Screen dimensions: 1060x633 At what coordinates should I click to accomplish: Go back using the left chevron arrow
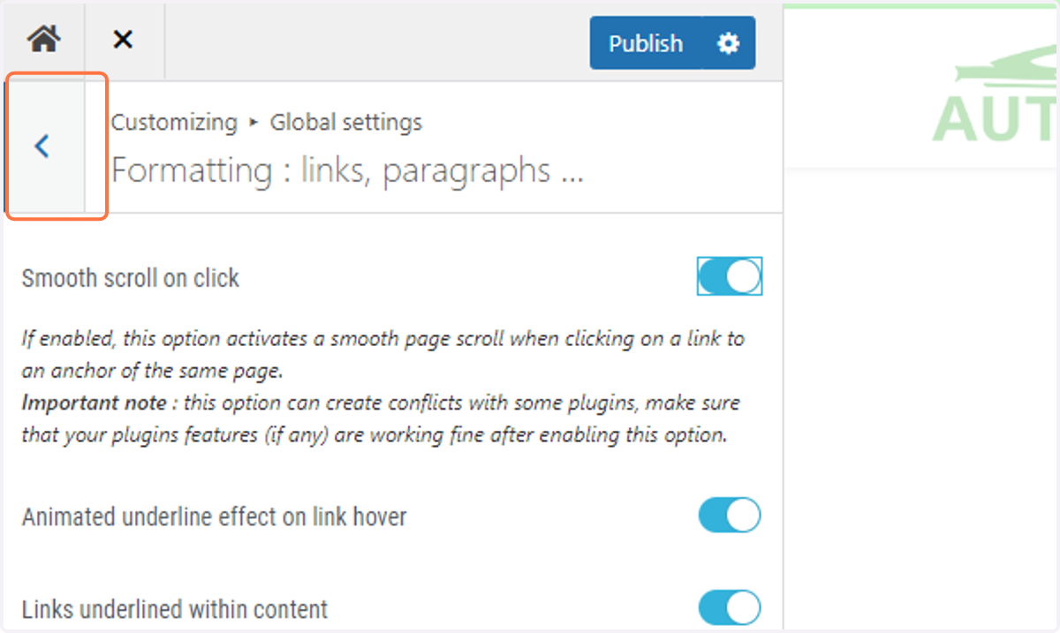(42, 147)
